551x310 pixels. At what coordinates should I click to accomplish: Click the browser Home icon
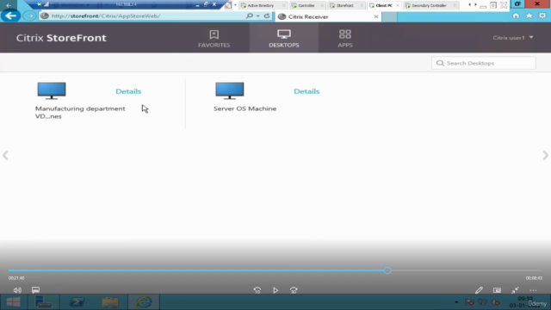tap(516, 15)
